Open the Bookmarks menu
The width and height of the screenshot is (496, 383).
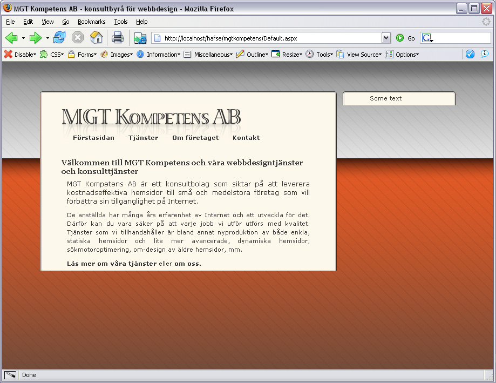click(x=92, y=22)
